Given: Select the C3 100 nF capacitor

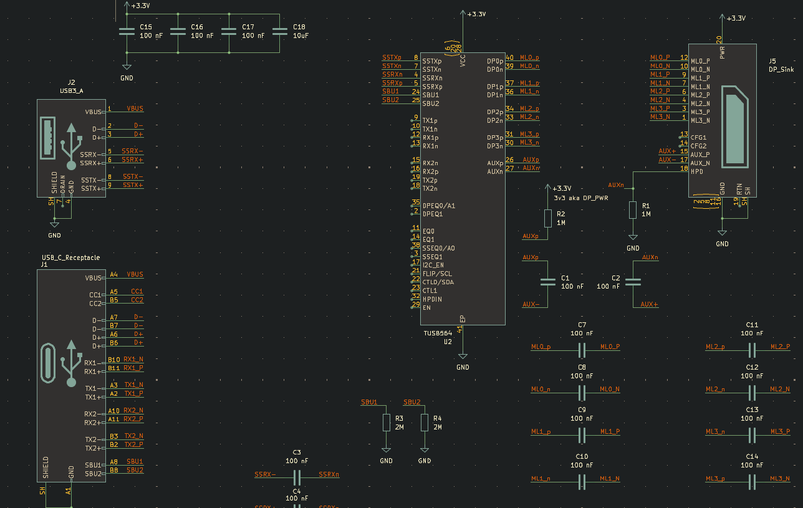Looking at the screenshot, I should click(297, 478).
